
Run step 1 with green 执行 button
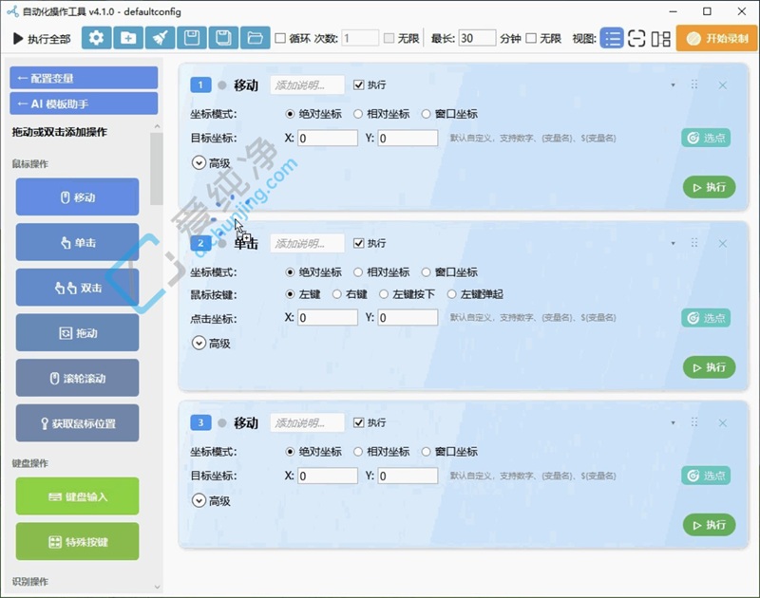[x=709, y=187]
